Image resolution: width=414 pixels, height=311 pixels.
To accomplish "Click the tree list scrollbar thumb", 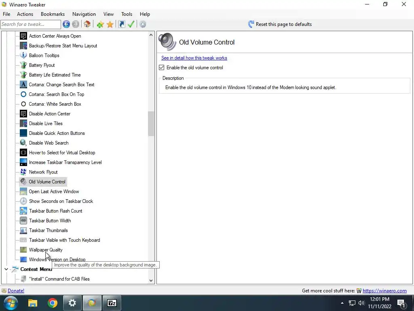I will coord(151,124).
